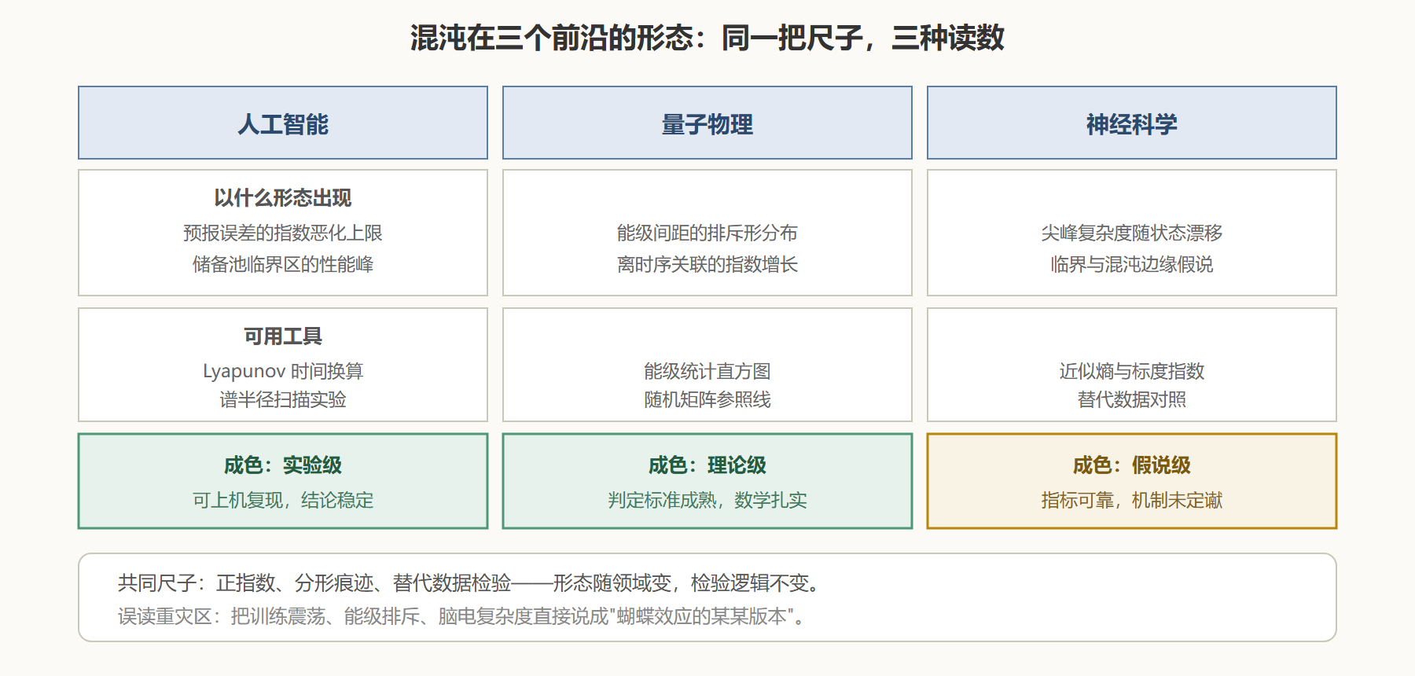Viewport: 1415px width, 676px height.
Task: Select the 人工智能 column header
Action: coord(283,123)
